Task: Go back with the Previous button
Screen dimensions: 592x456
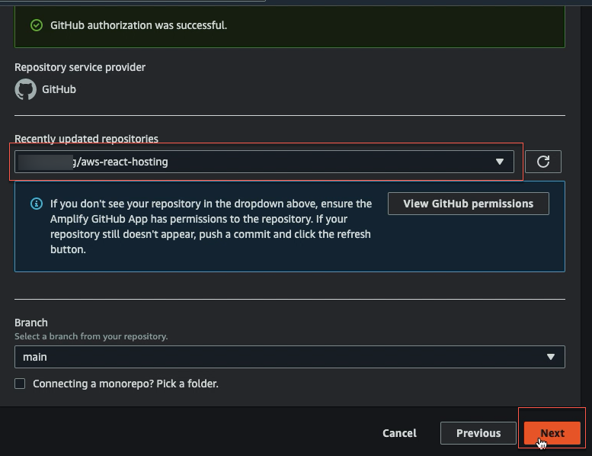Action: (478, 433)
